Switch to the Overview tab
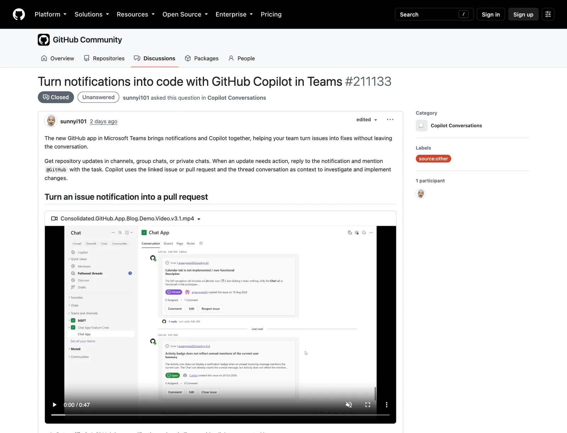 click(58, 58)
